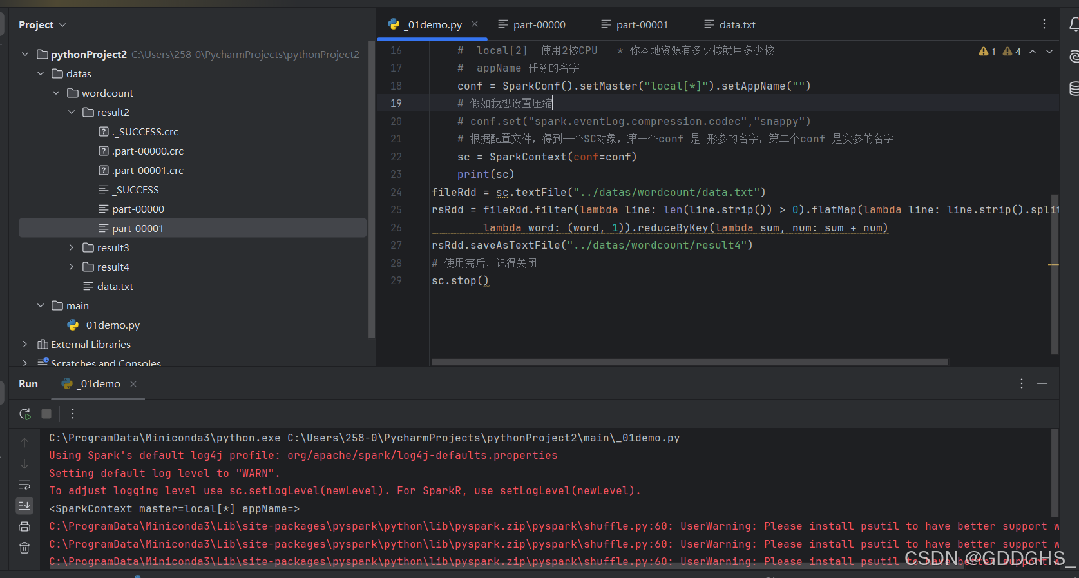The height and width of the screenshot is (578, 1079).
Task: Click the Rerun '_01demo' icon
Action: [x=25, y=414]
